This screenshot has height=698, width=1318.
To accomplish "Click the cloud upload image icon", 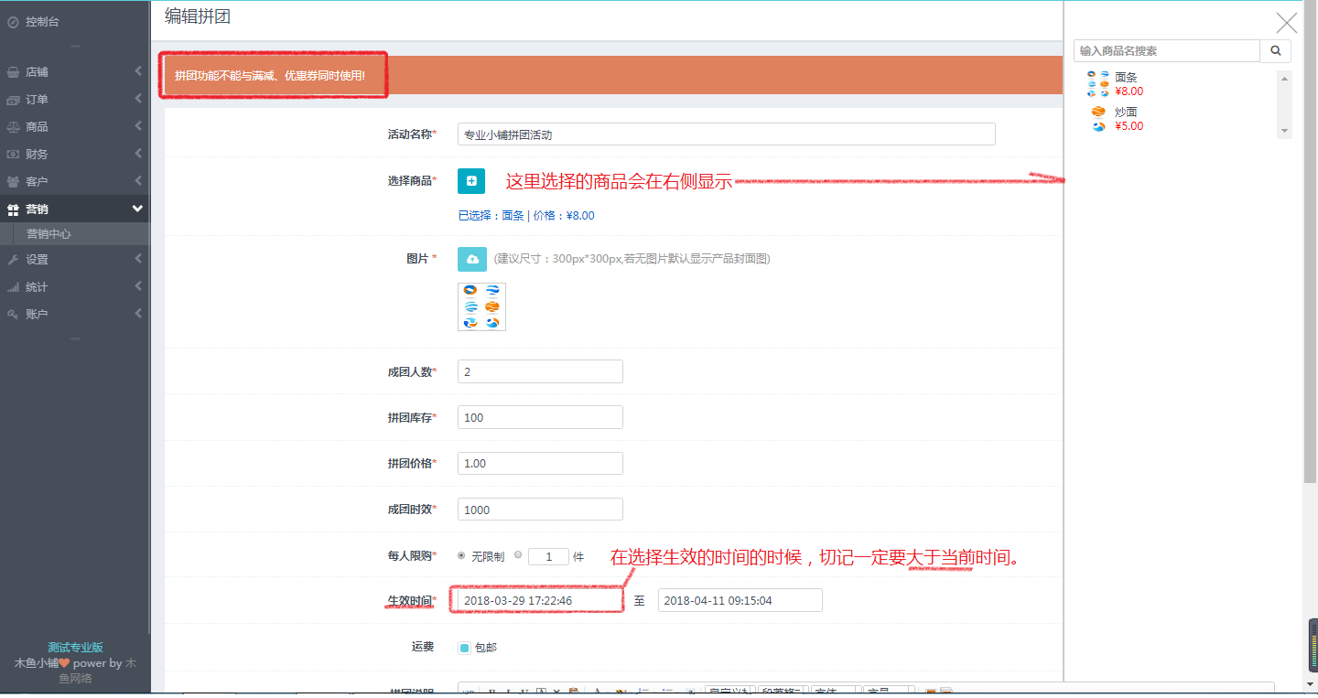I will [x=471, y=260].
